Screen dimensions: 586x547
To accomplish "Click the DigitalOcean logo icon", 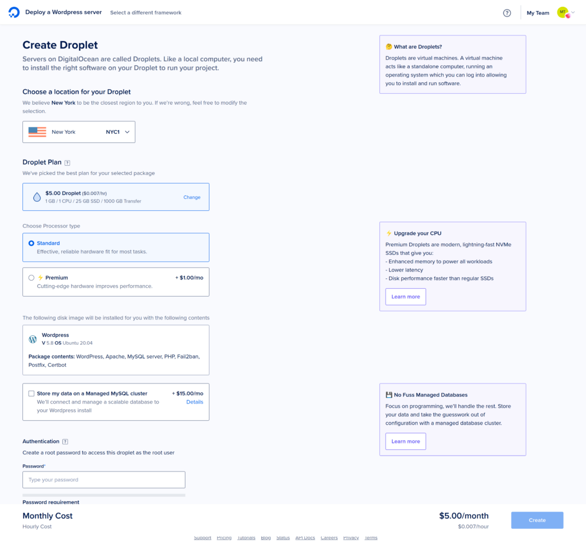I will point(14,13).
